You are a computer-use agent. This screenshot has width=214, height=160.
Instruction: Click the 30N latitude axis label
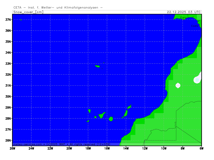click(8, 97)
